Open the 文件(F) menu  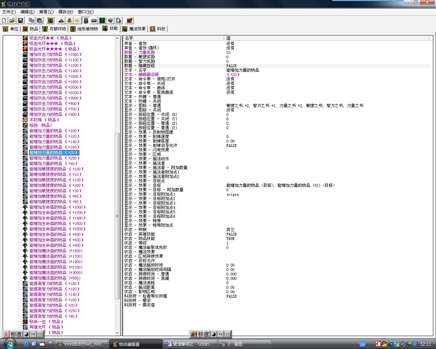(x=9, y=12)
